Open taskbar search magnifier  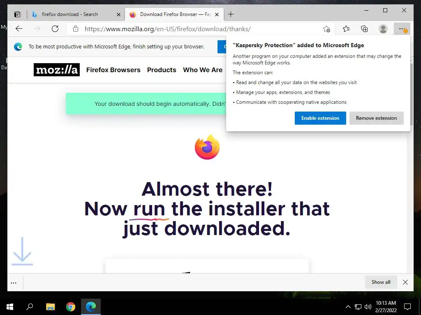tap(30, 307)
